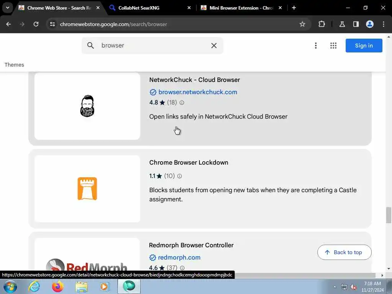Open Windows Media Player from taskbar

105,286
